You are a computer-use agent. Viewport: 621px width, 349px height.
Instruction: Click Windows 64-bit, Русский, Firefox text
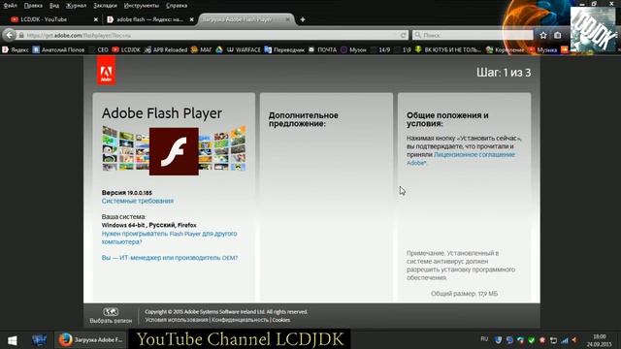(x=148, y=225)
